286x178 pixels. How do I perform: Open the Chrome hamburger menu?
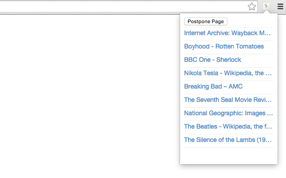[280, 6]
